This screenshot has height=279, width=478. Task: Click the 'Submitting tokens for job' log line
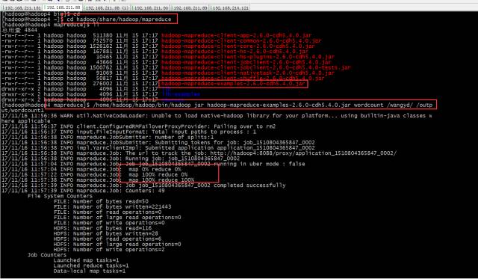coord(158,143)
